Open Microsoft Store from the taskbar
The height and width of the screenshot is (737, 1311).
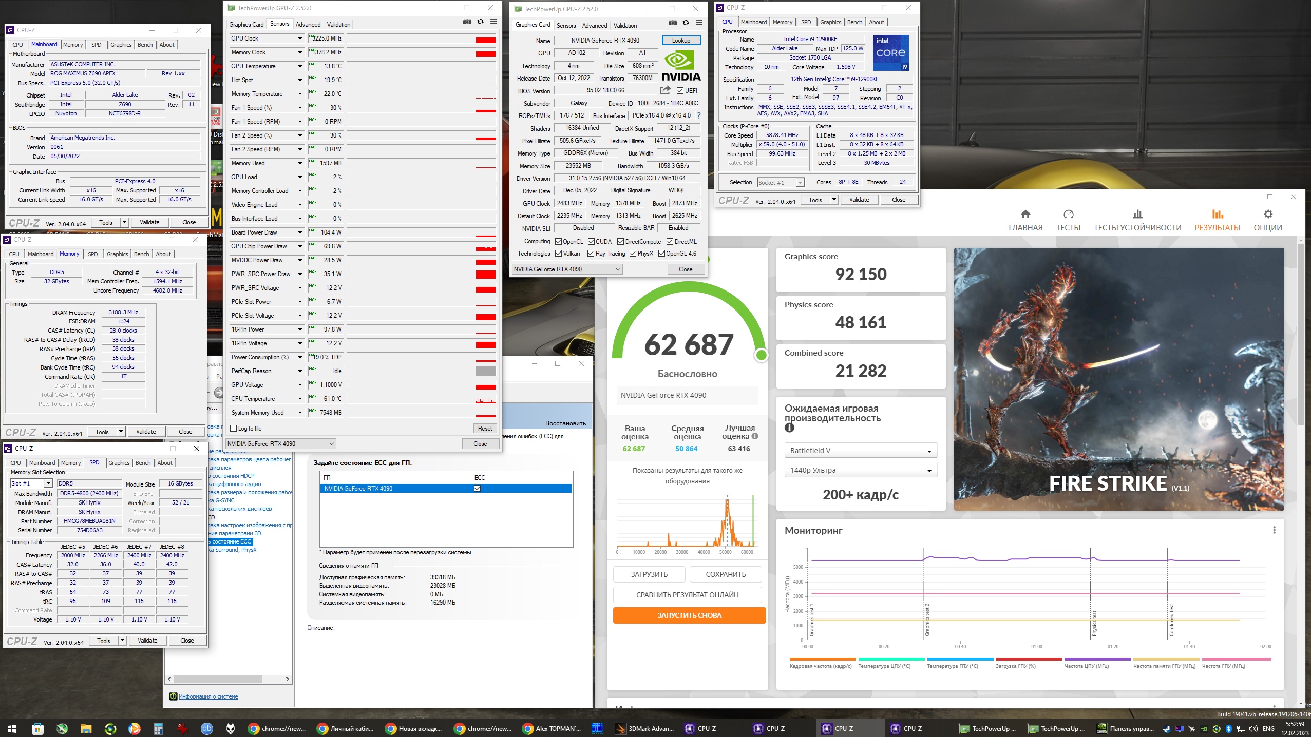37,728
